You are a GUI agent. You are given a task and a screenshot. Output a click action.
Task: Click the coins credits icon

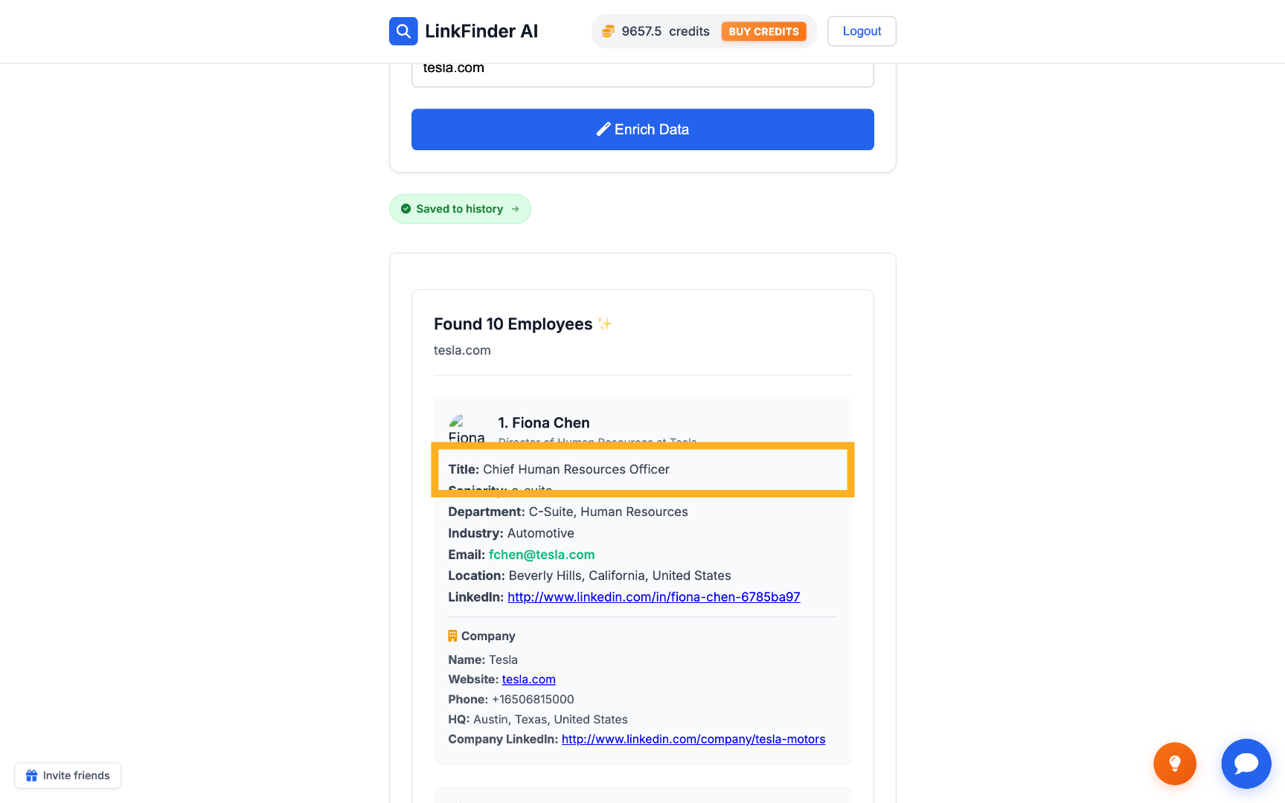[x=608, y=31]
